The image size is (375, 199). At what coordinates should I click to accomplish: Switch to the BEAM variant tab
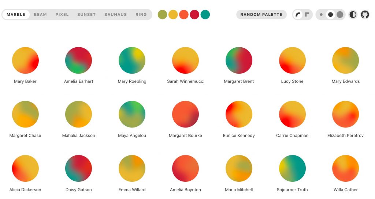(40, 15)
